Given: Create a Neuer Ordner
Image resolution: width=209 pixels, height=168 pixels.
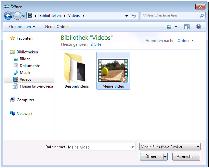Looking at the screenshot, I should click(57, 27).
